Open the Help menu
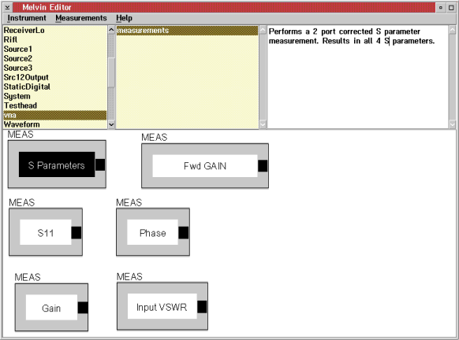 pyautogui.click(x=124, y=18)
